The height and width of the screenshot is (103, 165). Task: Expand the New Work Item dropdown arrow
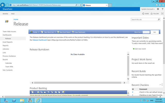click(55, 32)
